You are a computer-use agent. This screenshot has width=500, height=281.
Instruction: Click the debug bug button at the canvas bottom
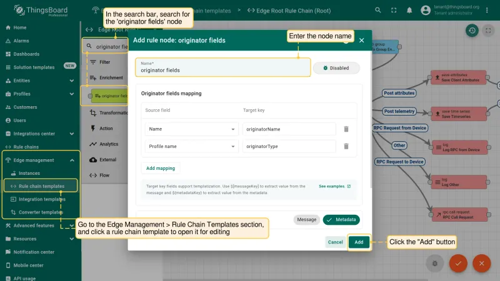(435, 264)
